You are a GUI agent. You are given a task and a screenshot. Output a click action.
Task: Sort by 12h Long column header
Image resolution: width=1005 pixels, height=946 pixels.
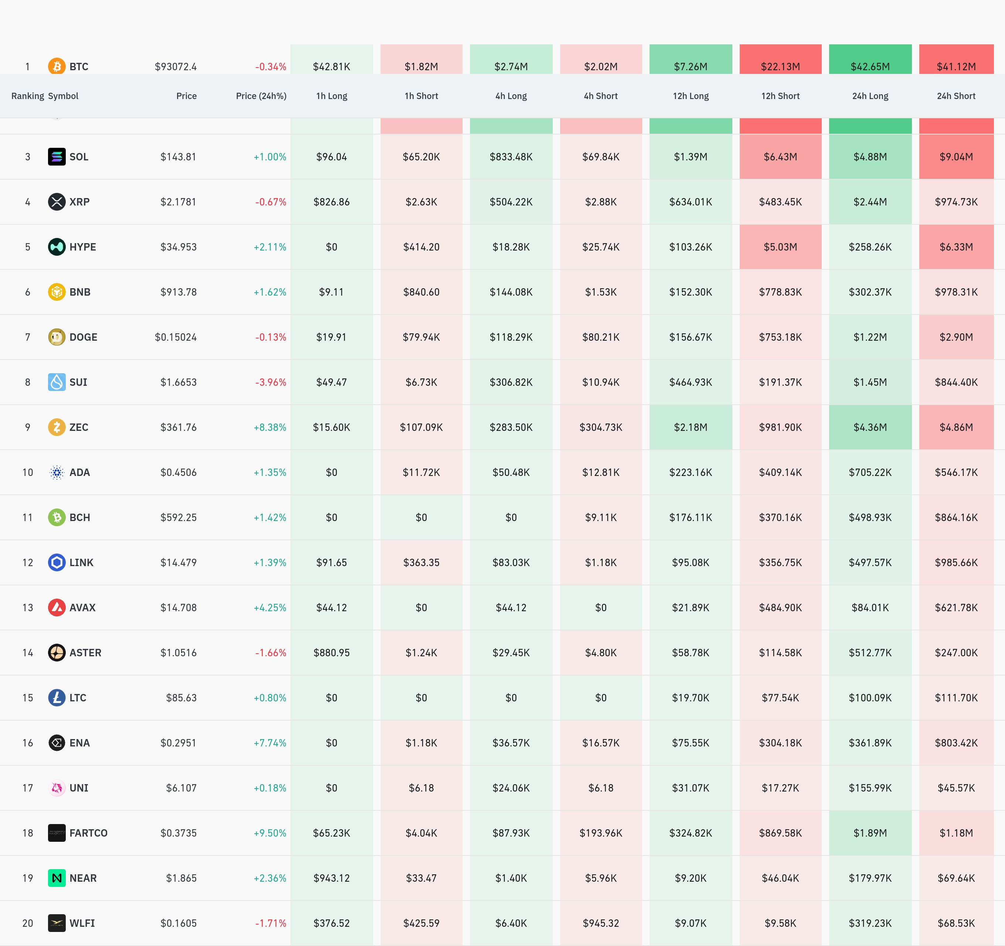[691, 96]
